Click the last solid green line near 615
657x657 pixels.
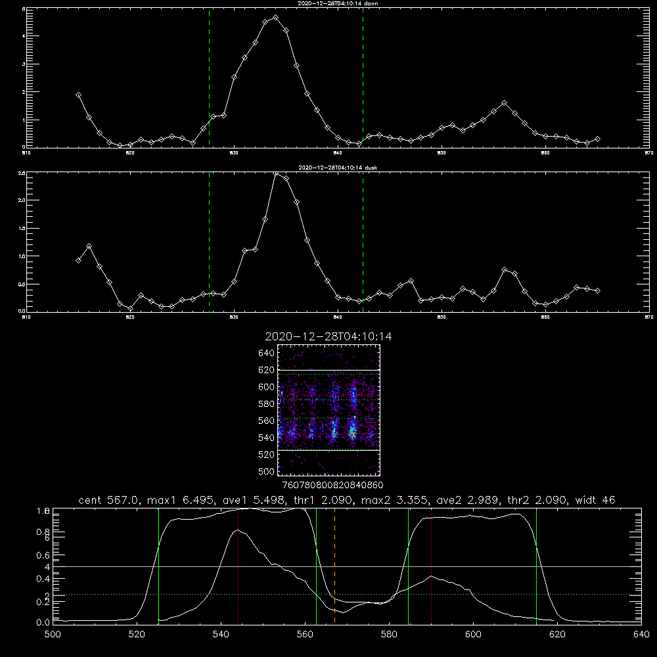[536, 566]
